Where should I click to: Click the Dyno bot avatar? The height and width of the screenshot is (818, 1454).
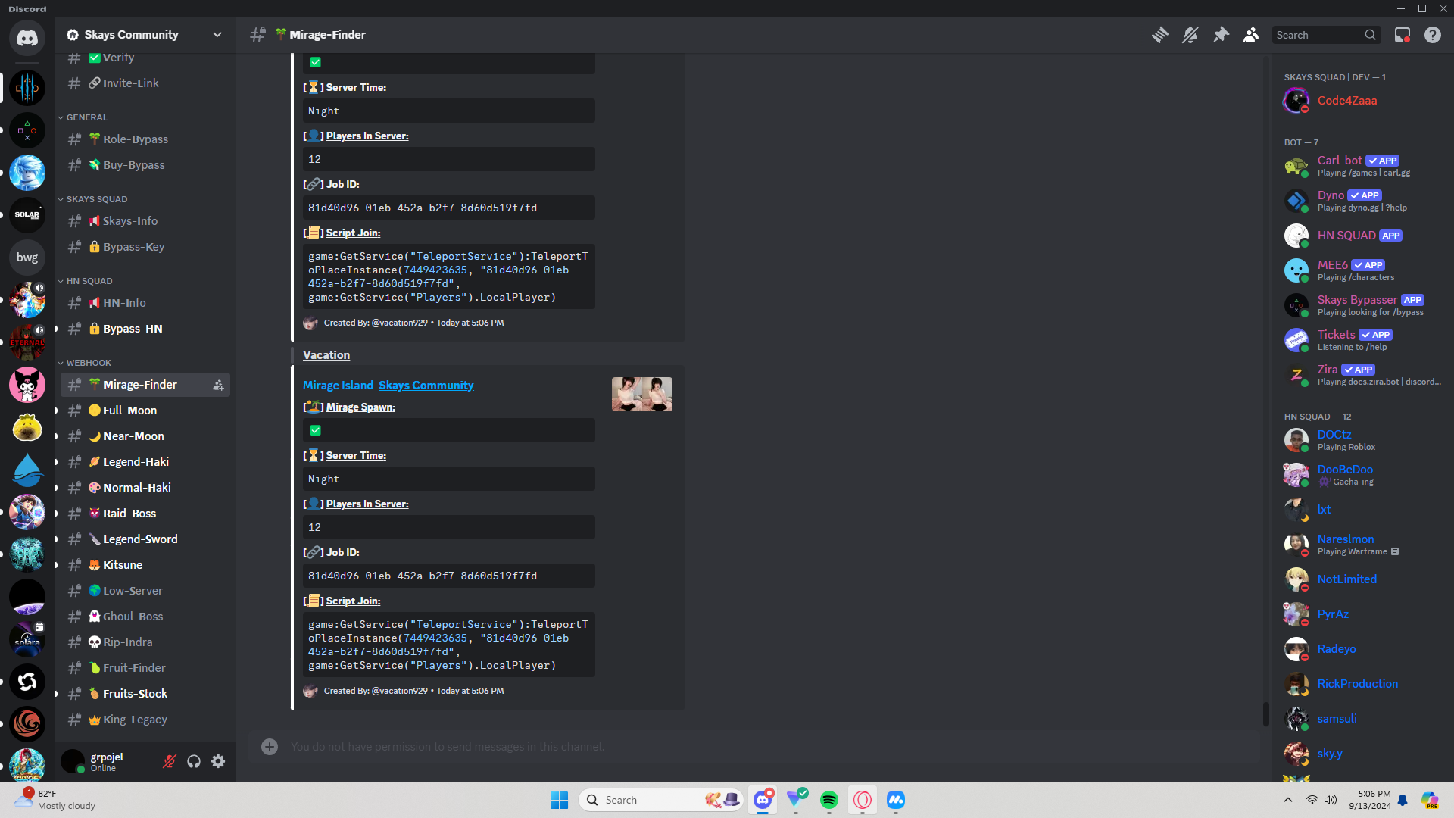(x=1296, y=201)
